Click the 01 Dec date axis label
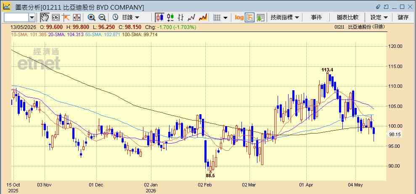Image resolution: width=416 pixels, height=194 pixels. tap(96, 185)
